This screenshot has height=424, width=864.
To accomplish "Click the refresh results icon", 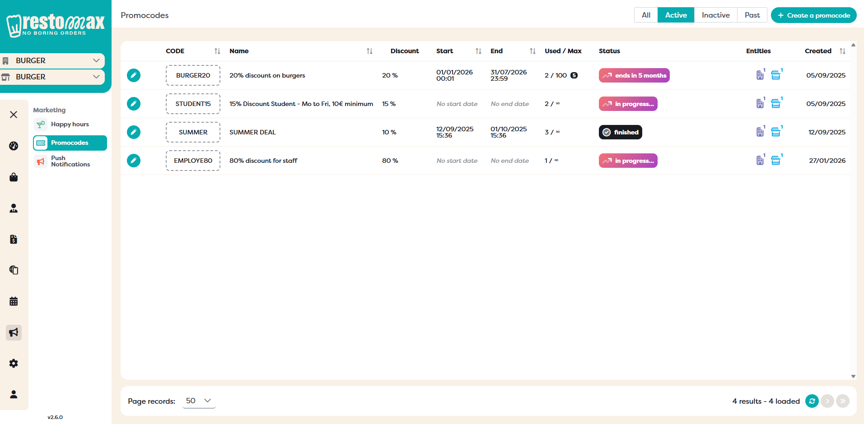I will click(x=812, y=401).
